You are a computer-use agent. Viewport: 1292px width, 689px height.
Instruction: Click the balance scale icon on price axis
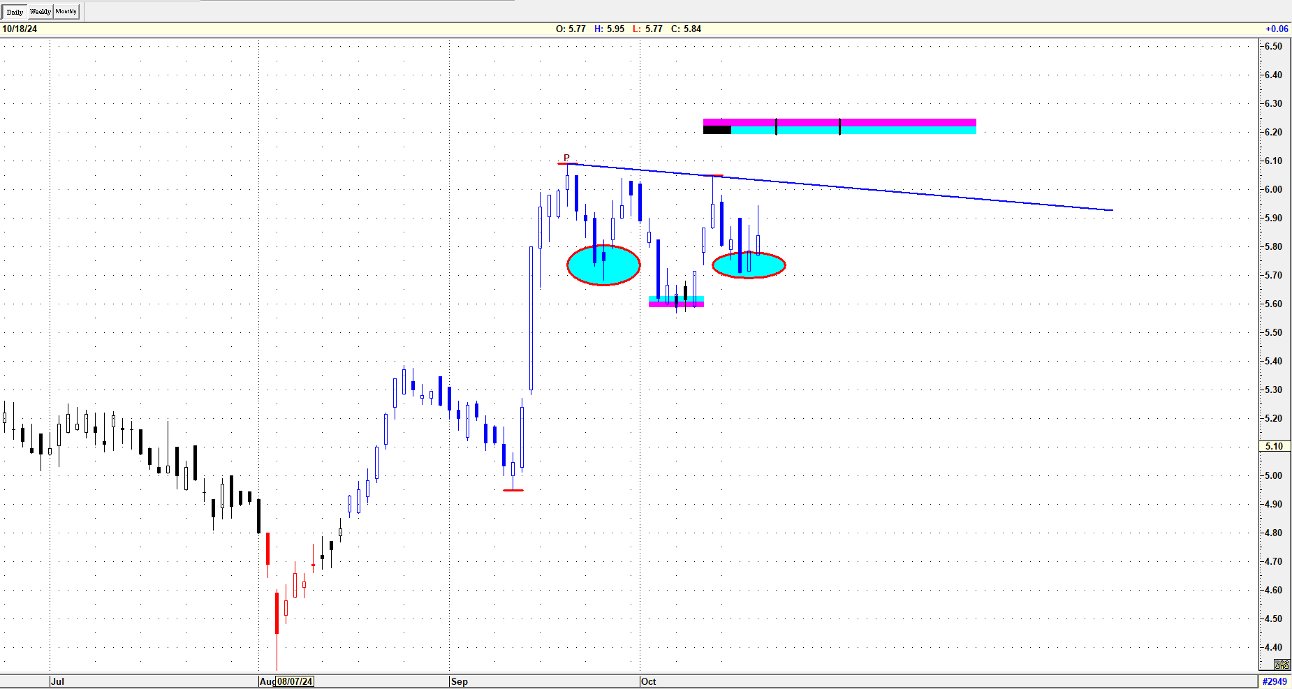click(x=1282, y=665)
